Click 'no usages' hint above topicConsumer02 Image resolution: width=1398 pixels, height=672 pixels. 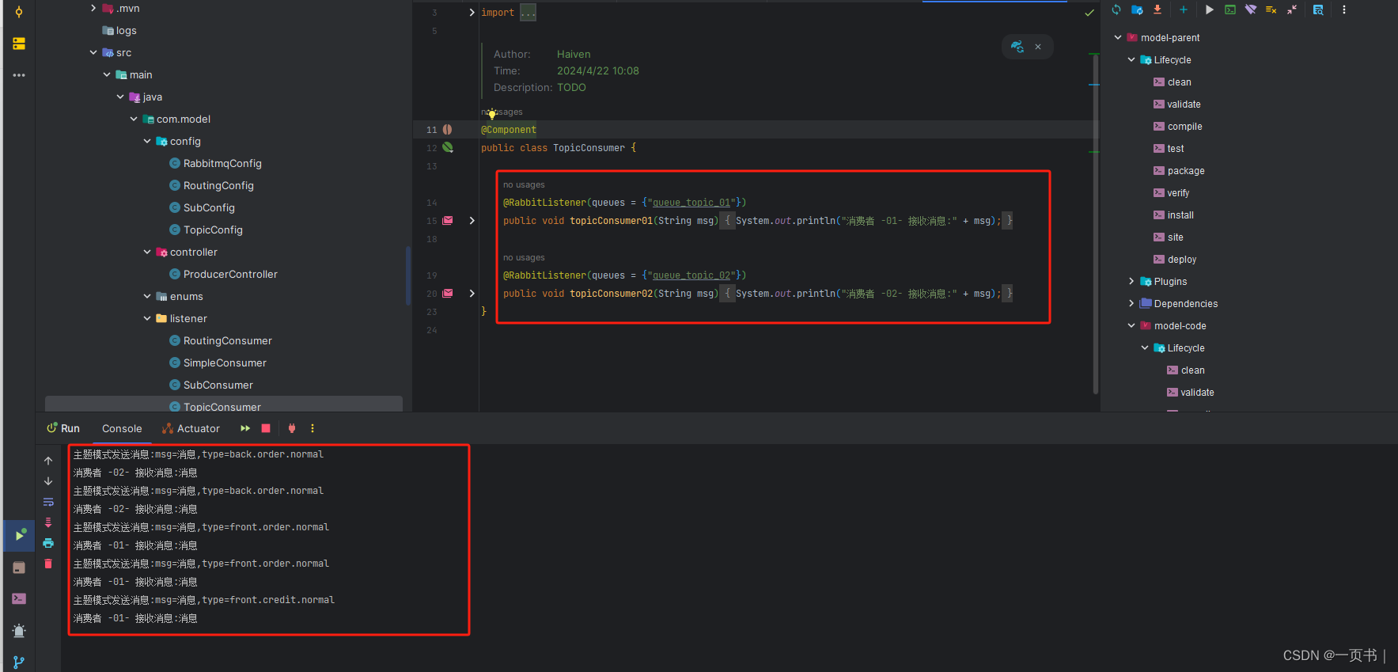point(524,257)
